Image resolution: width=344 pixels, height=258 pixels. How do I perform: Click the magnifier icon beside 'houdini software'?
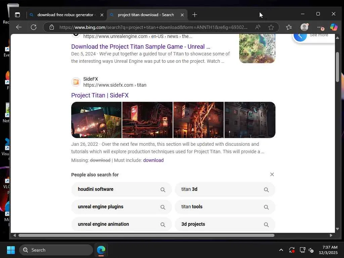163,190
